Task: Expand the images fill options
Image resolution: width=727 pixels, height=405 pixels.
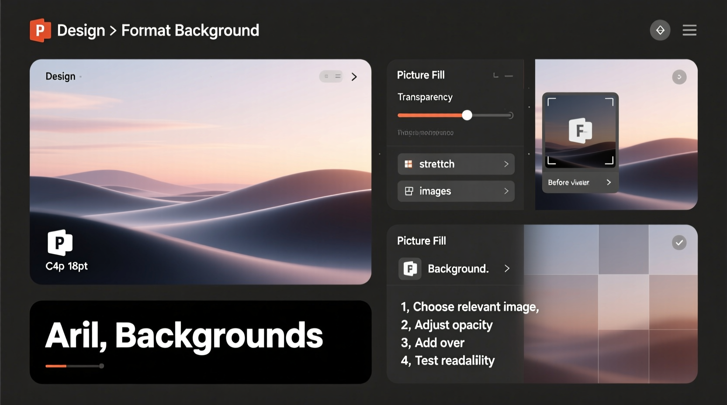Action: [x=506, y=191]
